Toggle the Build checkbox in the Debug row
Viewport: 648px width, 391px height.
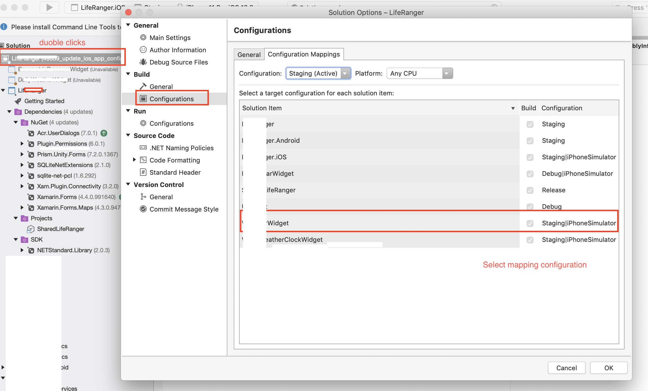530,207
